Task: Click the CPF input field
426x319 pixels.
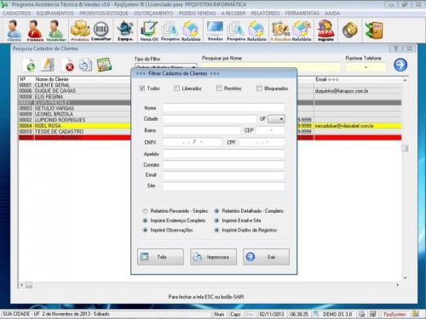Action: tap(262, 142)
